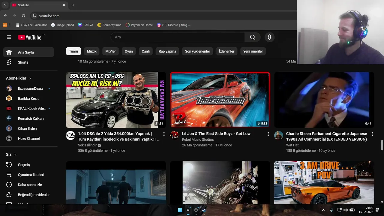Go back with browser back arrow

pyautogui.click(x=5, y=16)
